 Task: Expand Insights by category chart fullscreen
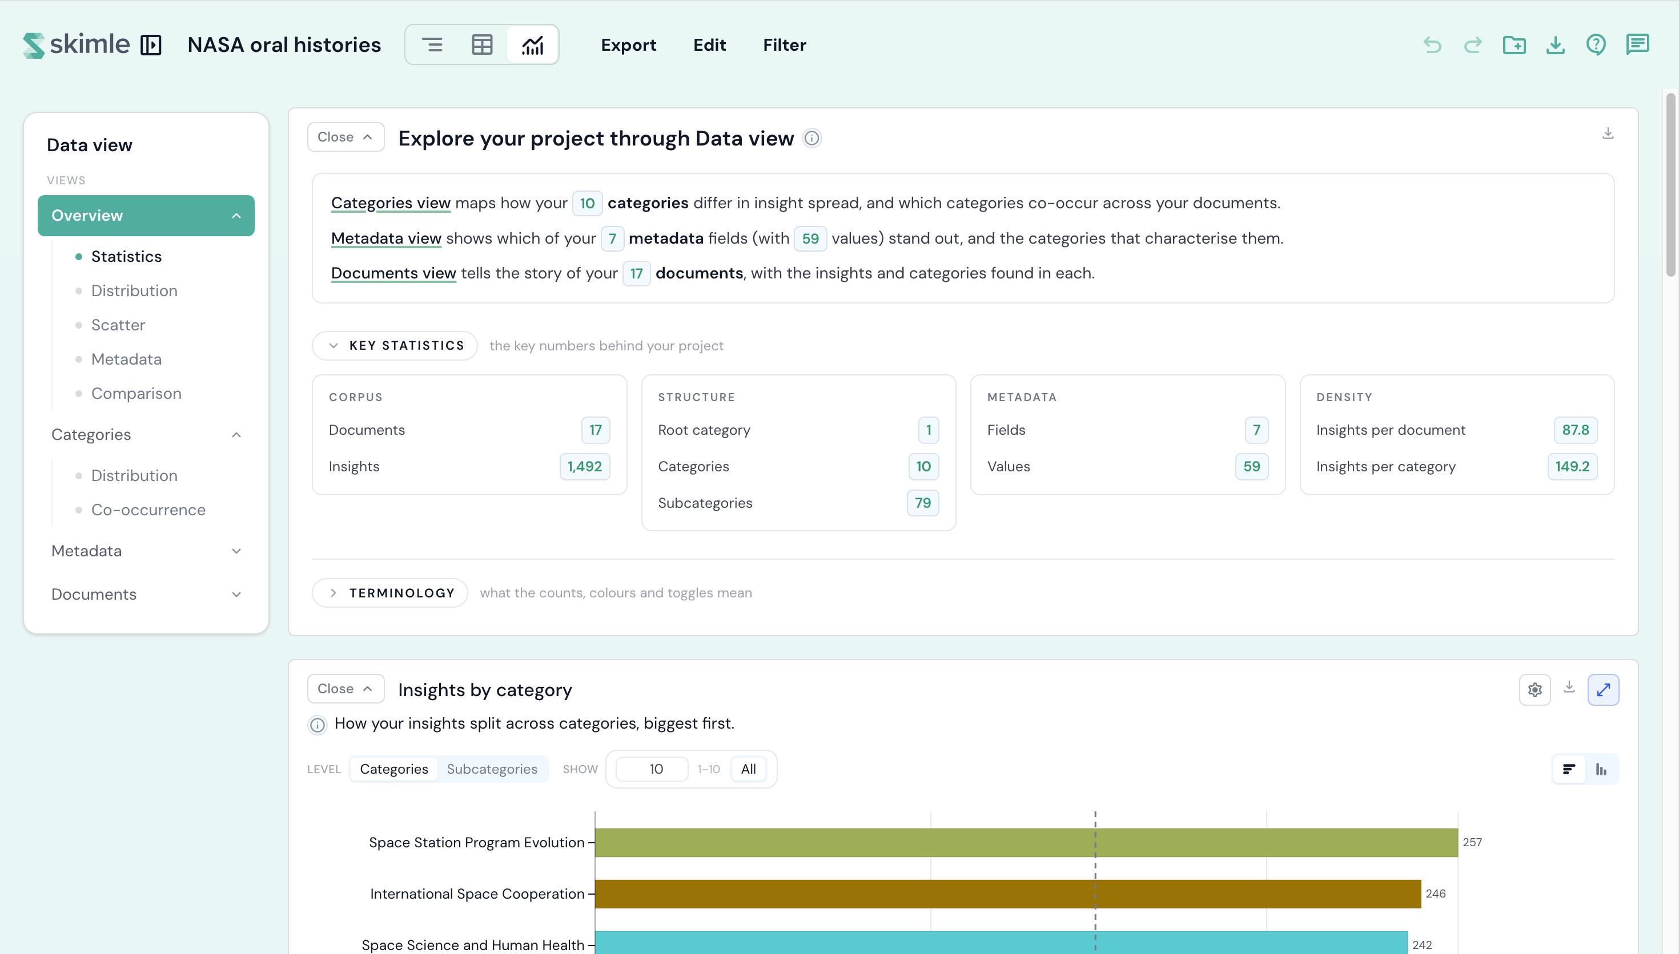(x=1603, y=689)
